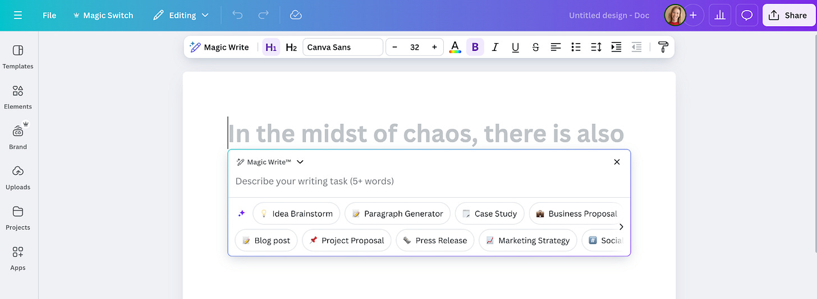Choose the Press Release suggestion
This screenshot has height=299, width=817.
[x=435, y=240]
